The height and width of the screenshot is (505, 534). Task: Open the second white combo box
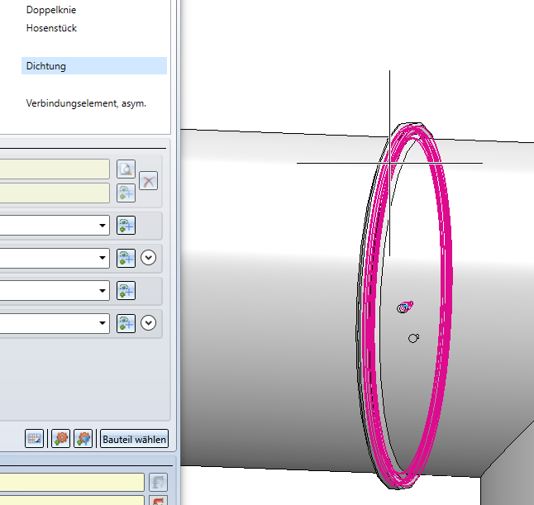click(x=55, y=258)
